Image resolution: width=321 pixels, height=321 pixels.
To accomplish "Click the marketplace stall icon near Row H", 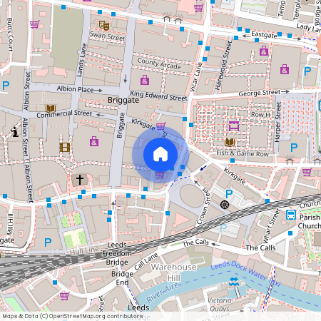I will 234,126.
